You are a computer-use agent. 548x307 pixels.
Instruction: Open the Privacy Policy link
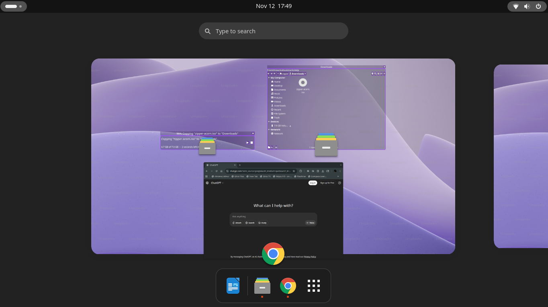click(310, 257)
